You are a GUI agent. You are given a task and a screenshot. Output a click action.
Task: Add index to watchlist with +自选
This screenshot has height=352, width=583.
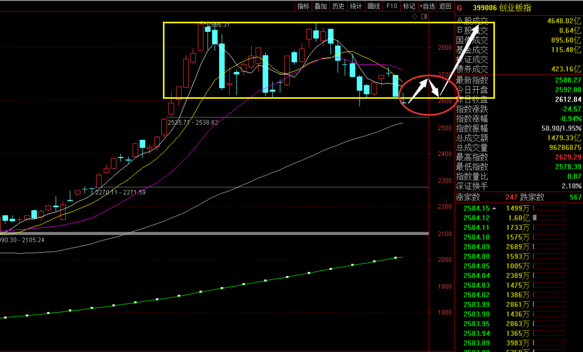tap(427, 6)
